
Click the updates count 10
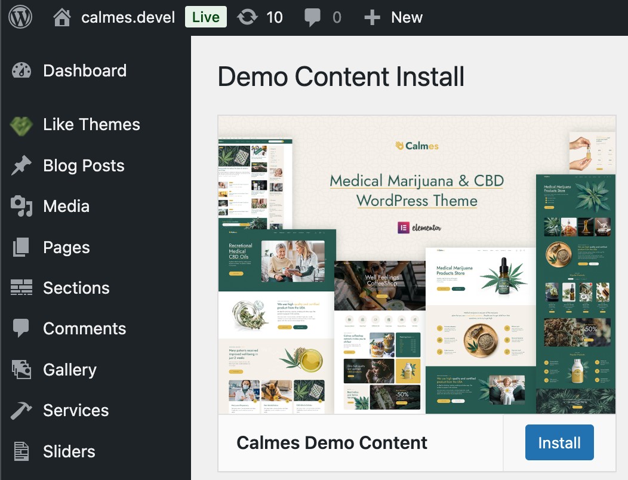pos(275,18)
